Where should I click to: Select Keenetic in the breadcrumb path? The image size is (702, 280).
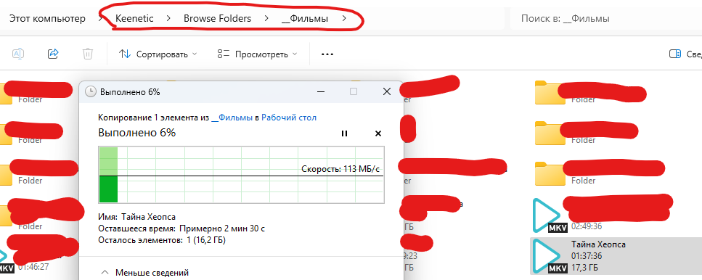134,19
